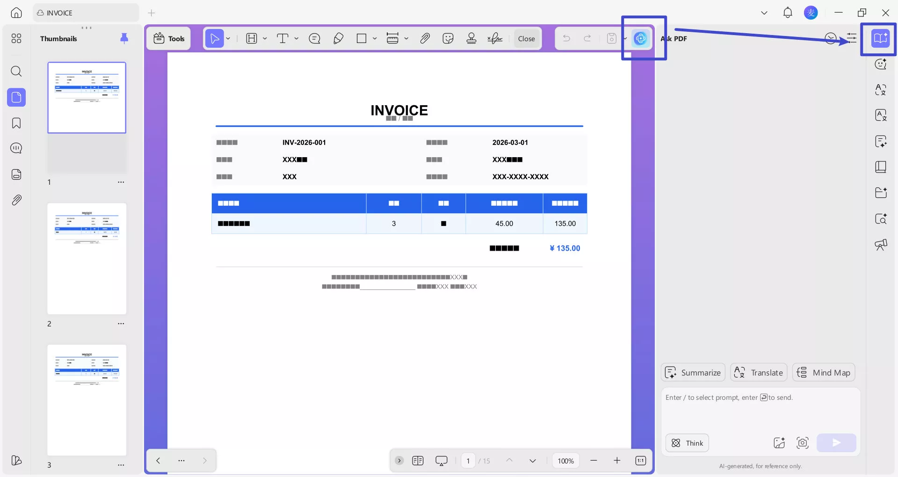Toggle the Think mode
Image resolution: width=898 pixels, height=477 pixels.
tap(687, 443)
